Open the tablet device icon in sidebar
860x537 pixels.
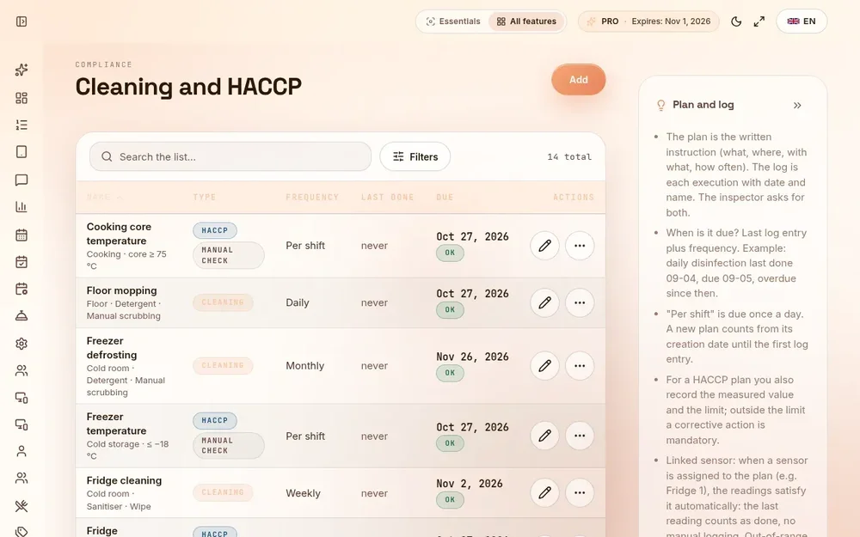[x=21, y=152]
